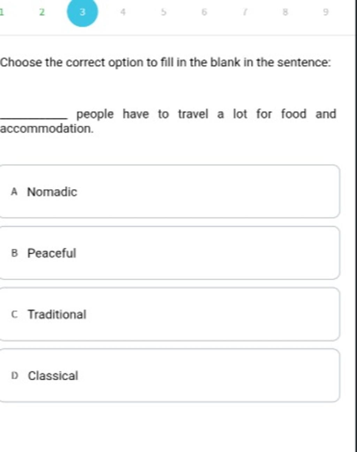Viewport: 357px width, 452px height.
Task: Select the Classical answer option
Action: [169, 375]
